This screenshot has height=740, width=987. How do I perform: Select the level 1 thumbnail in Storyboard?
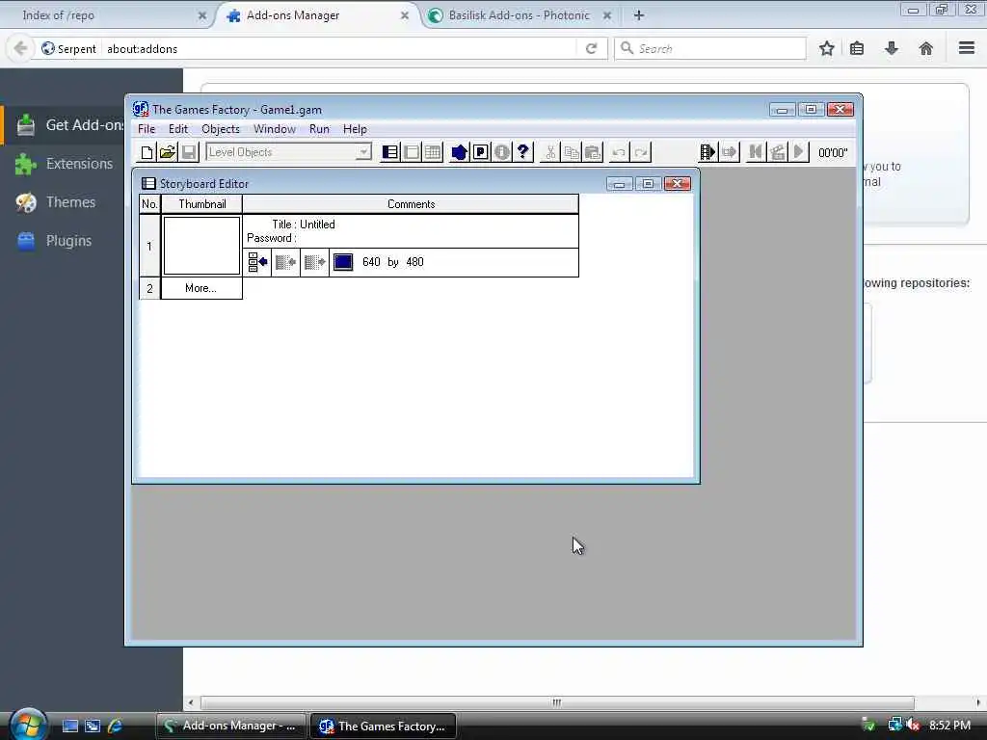(201, 246)
